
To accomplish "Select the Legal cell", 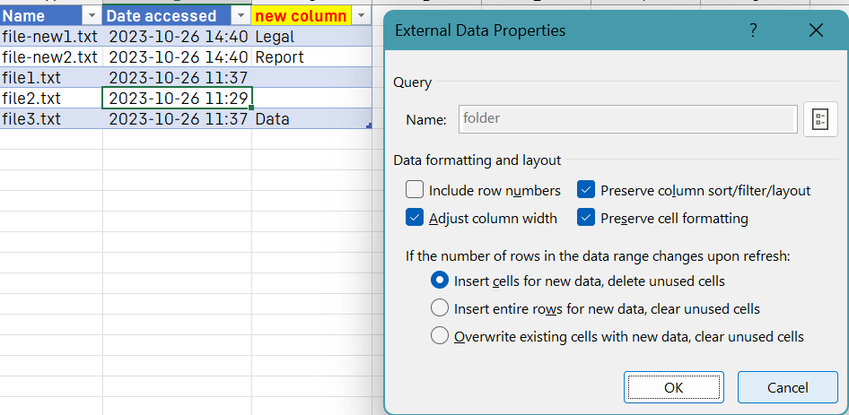I will point(311,36).
